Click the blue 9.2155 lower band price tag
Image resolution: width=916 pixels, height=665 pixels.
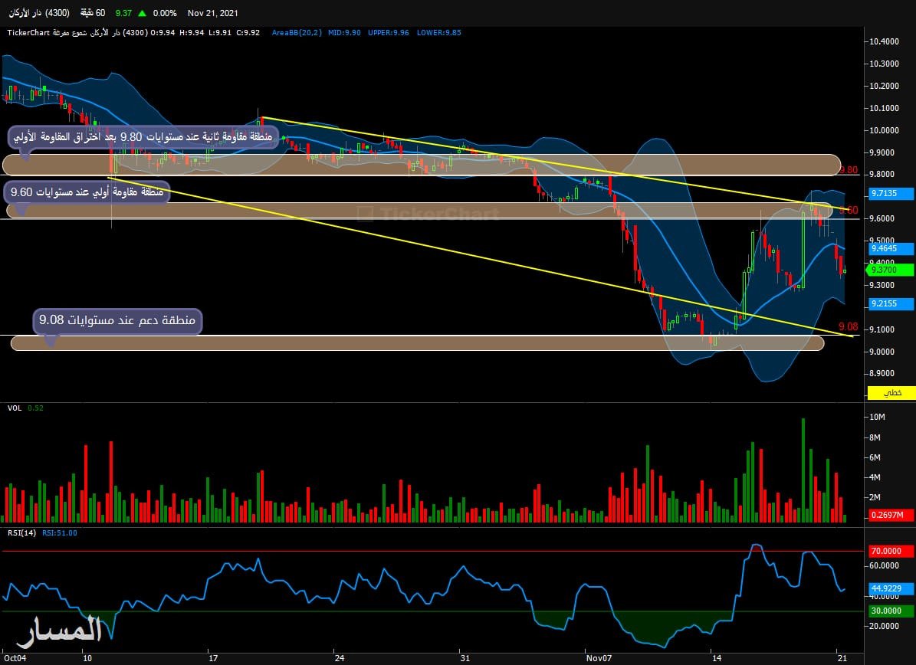click(891, 303)
